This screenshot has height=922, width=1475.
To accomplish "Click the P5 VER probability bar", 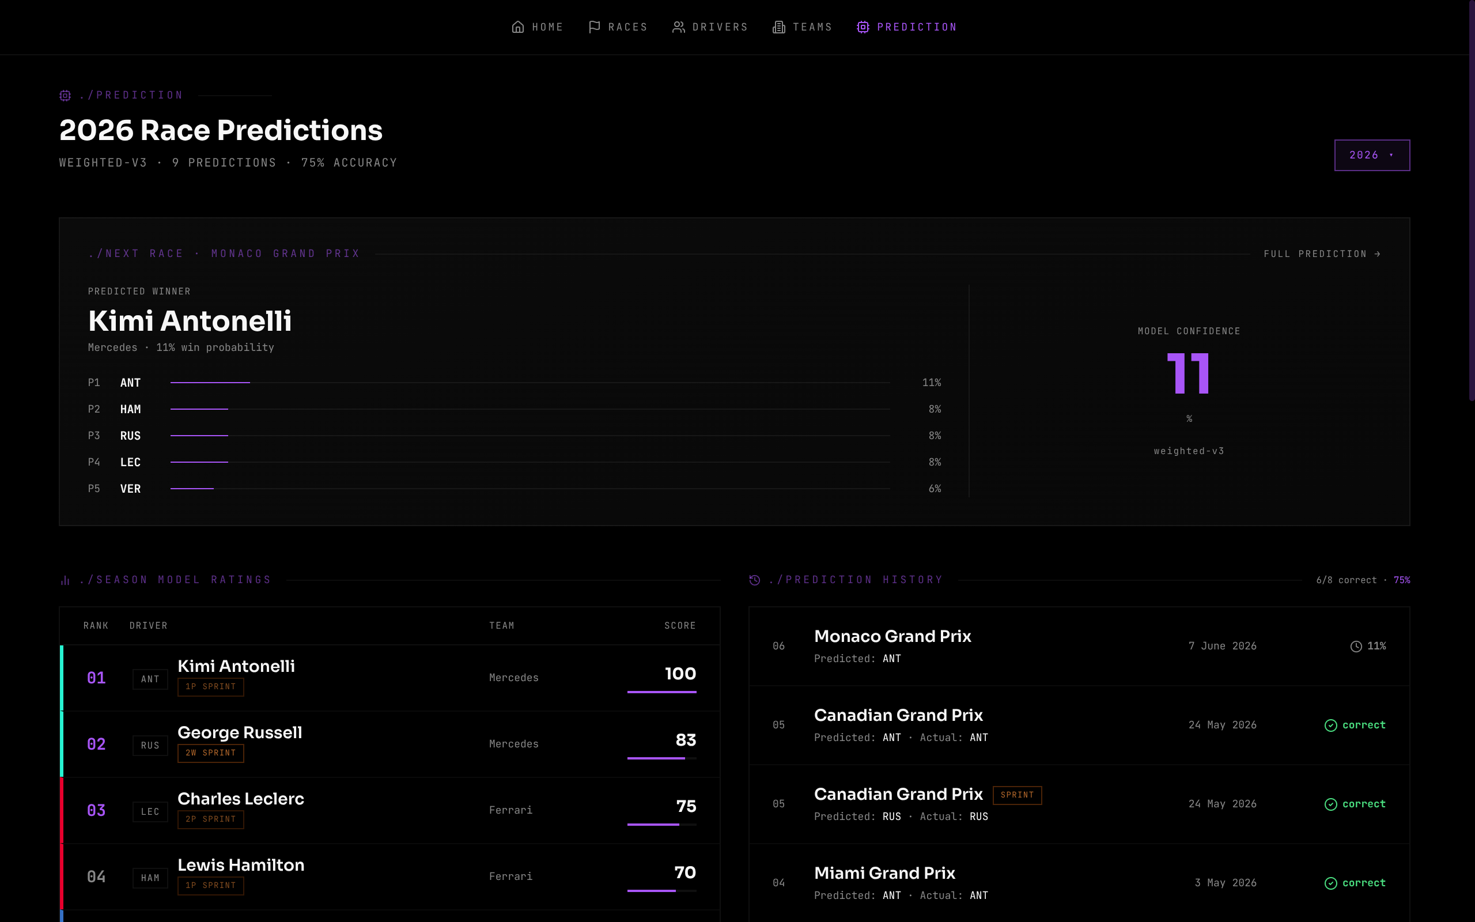I will click(x=530, y=489).
